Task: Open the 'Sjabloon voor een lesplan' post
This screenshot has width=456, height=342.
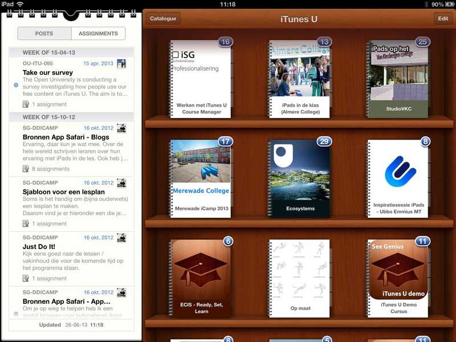Action: (x=60, y=192)
